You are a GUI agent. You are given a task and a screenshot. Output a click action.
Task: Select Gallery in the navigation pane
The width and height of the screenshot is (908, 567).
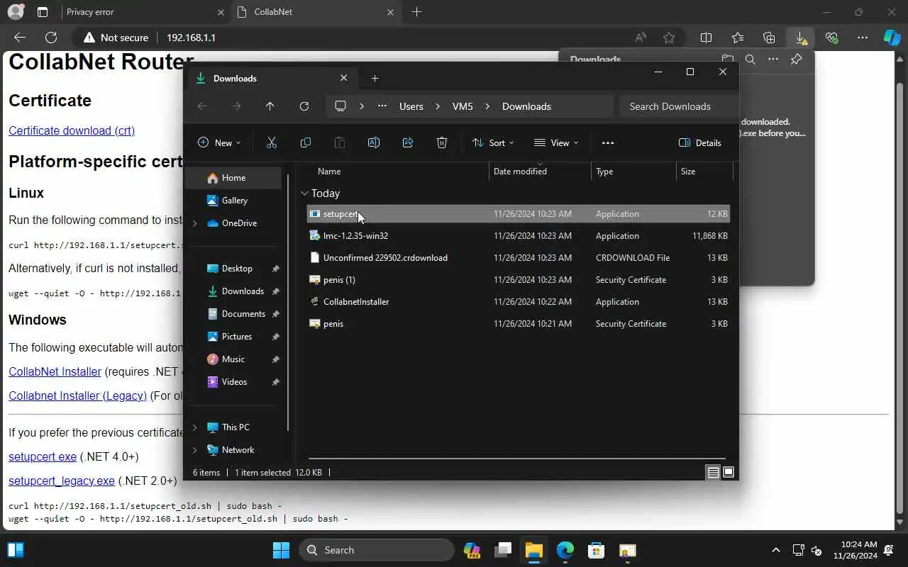pos(233,201)
